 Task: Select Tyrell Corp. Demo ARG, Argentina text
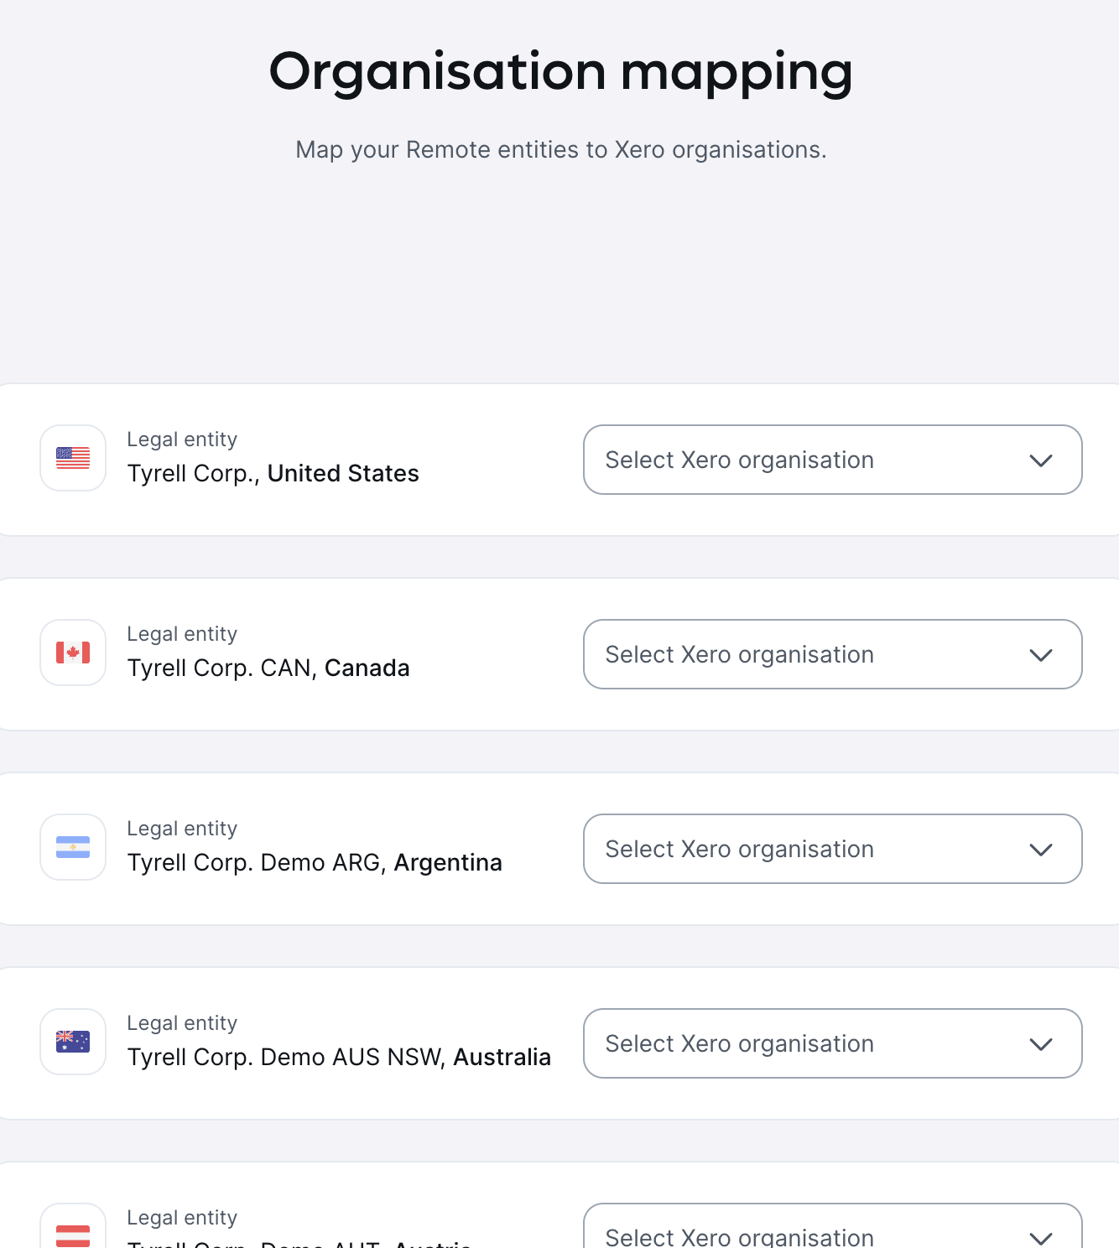click(315, 863)
